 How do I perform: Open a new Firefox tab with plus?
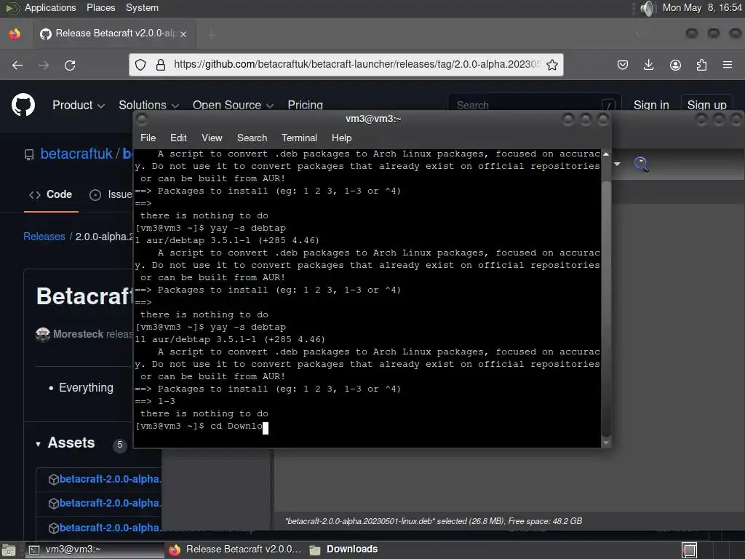click(212, 33)
